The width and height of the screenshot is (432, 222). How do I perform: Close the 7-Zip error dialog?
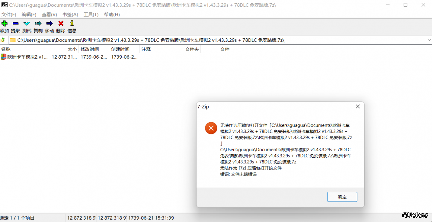tap(358, 106)
